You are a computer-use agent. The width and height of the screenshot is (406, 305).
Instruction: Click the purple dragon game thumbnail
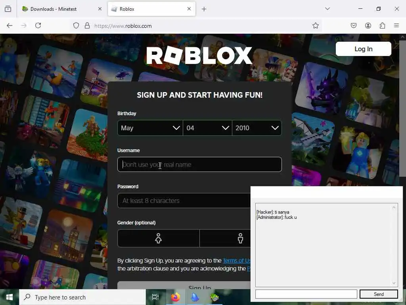click(322, 88)
